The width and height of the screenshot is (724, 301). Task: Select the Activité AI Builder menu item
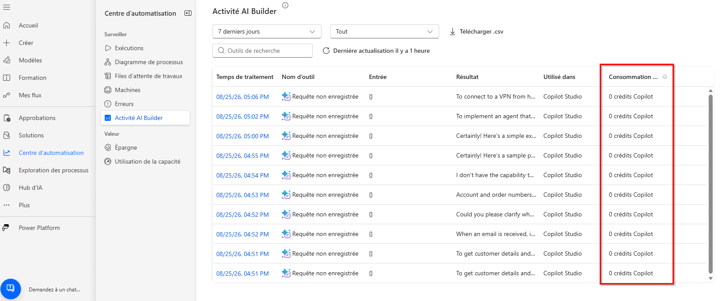pyautogui.click(x=145, y=118)
